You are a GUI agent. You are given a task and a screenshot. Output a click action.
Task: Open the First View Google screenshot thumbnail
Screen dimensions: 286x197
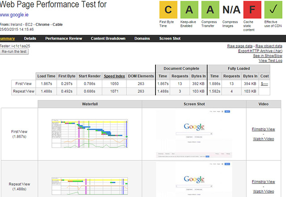pos(194,134)
